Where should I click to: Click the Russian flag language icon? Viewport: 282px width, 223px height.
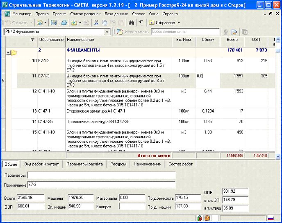[271, 218]
